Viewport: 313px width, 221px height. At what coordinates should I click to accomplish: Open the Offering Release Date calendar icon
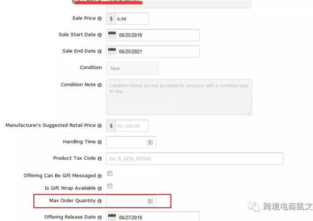click(x=112, y=217)
